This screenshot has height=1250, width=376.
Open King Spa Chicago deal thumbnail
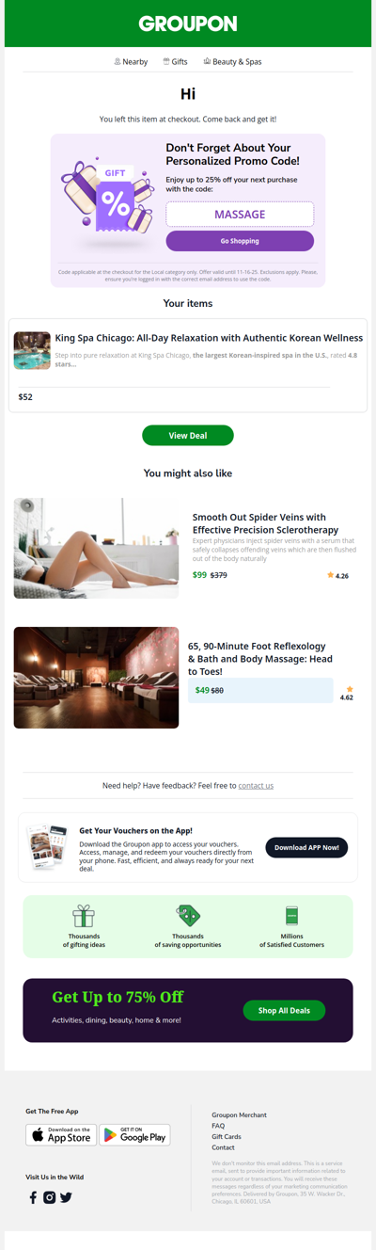(x=32, y=350)
